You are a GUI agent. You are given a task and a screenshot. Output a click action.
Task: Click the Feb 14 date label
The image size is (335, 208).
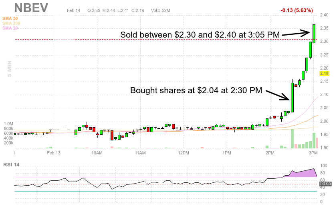pos(73,10)
